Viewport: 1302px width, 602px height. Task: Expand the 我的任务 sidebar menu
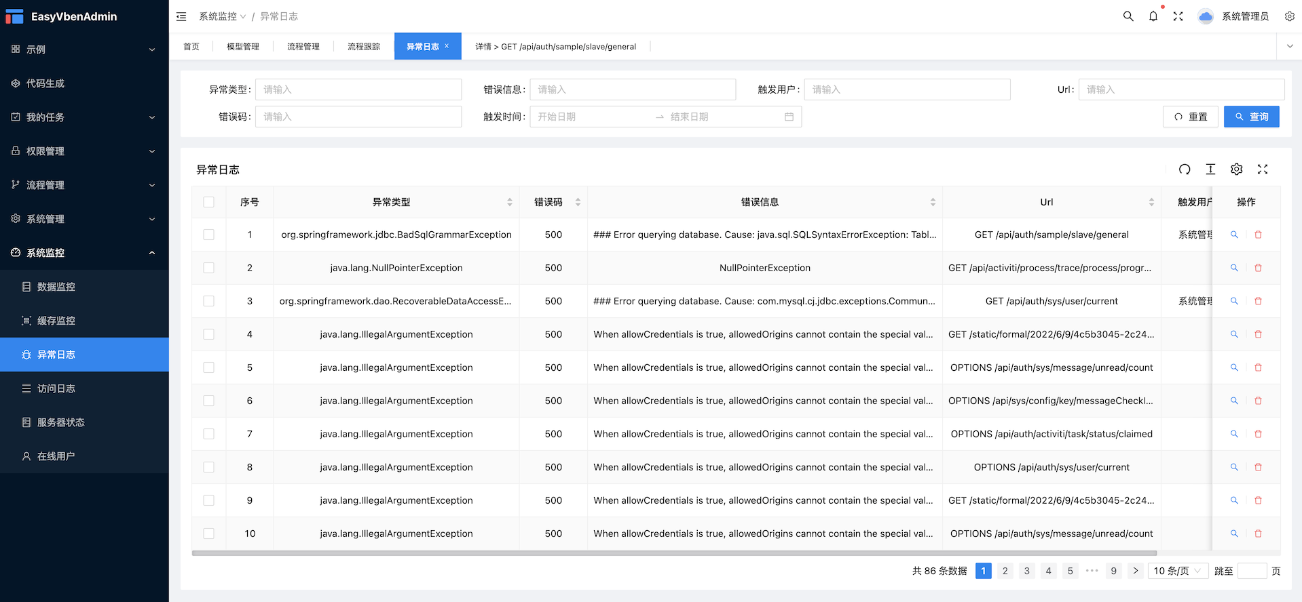tap(84, 117)
